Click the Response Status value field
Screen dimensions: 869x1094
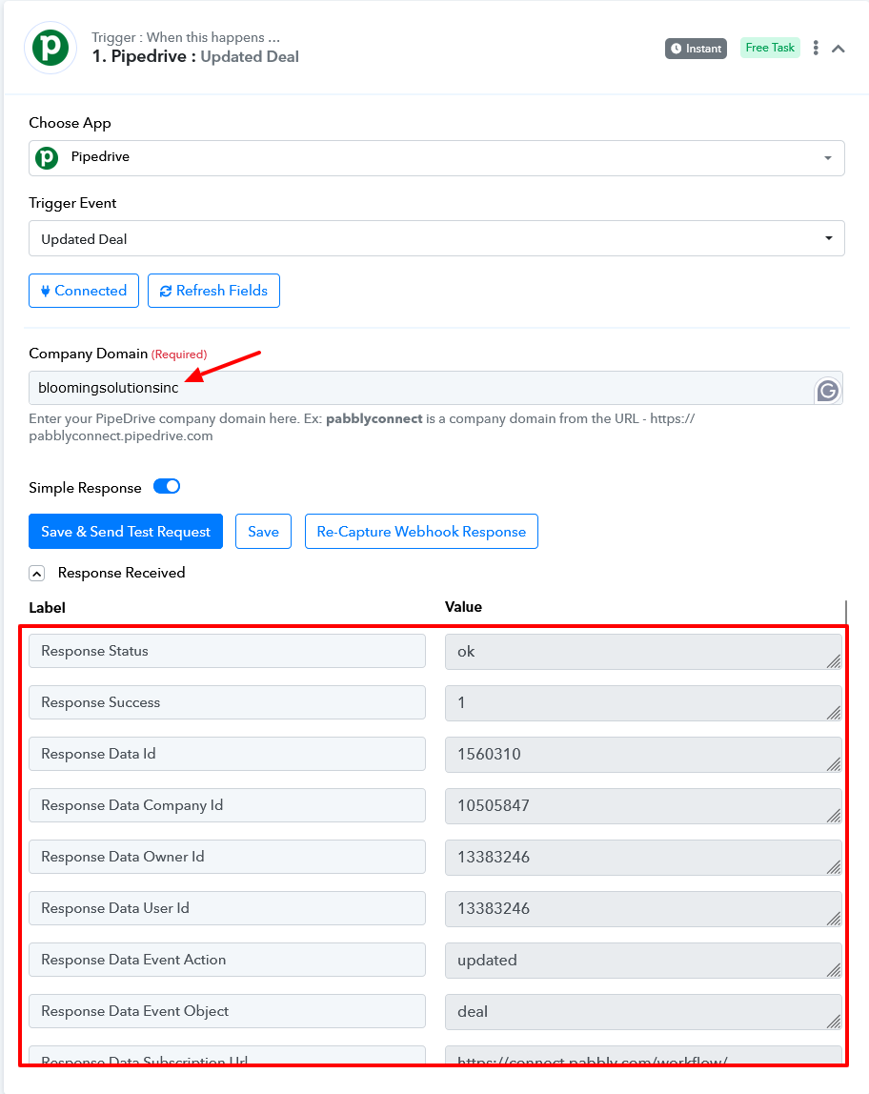point(643,652)
